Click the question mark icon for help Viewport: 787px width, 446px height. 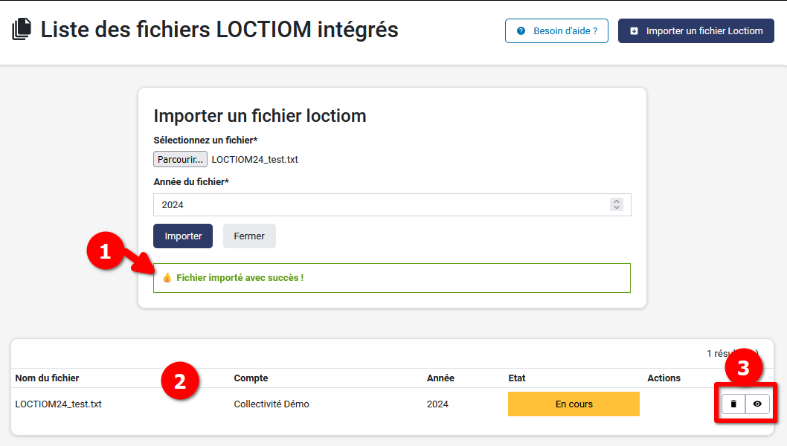pyautogui.click(x=521, y=31)
